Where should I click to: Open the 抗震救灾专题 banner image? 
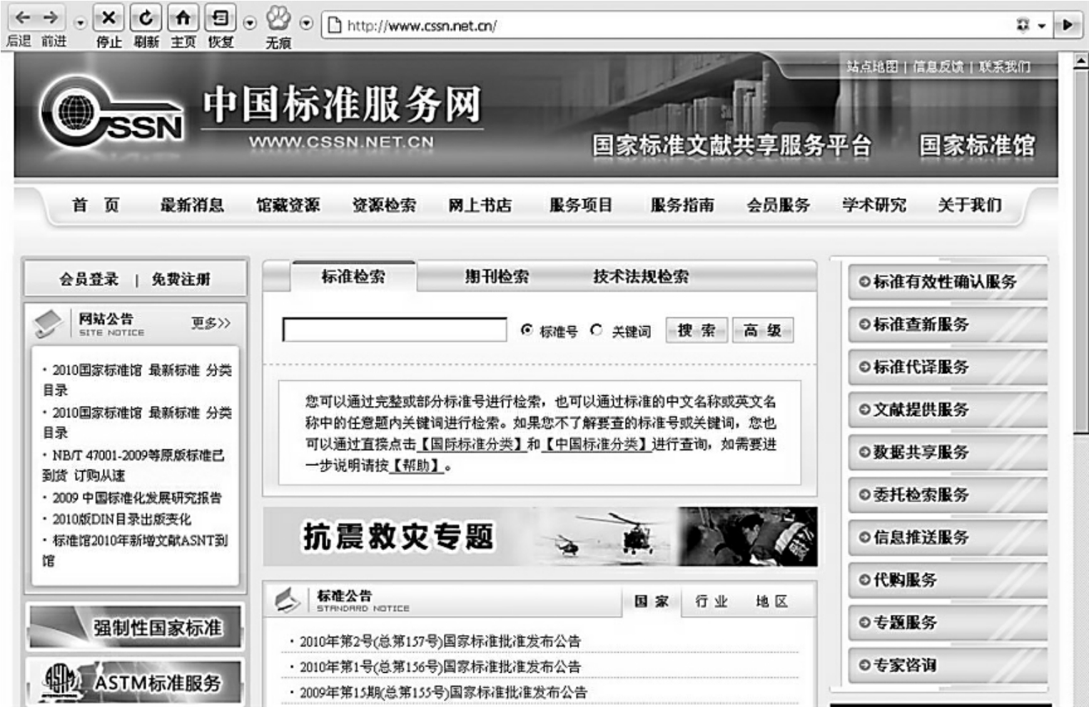click(540, 536)
